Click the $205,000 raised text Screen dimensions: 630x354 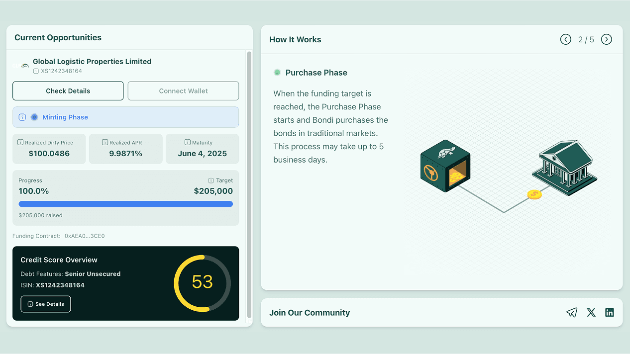pos(40,215)
